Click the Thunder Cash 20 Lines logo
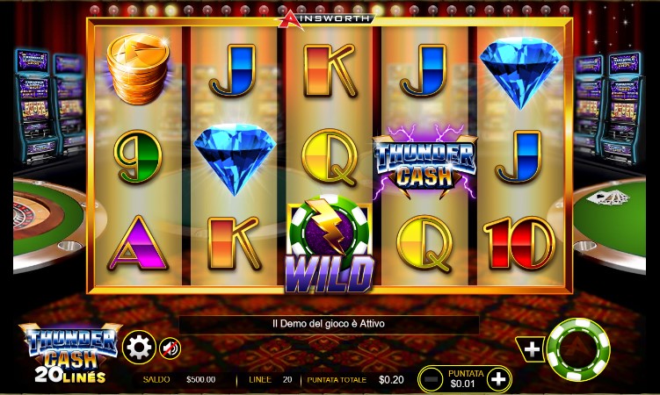The image size is (660, 395). (70, 354)
